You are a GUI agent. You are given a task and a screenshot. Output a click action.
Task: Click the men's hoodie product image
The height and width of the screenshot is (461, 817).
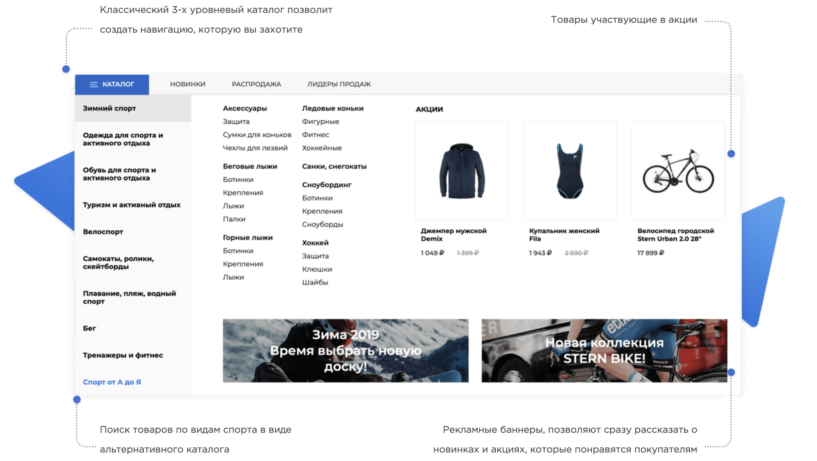[462, 171]
